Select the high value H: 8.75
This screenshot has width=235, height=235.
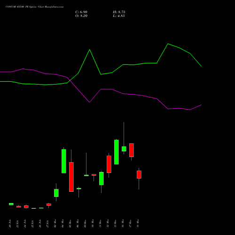pyautogui.click(x=119, y=12)
